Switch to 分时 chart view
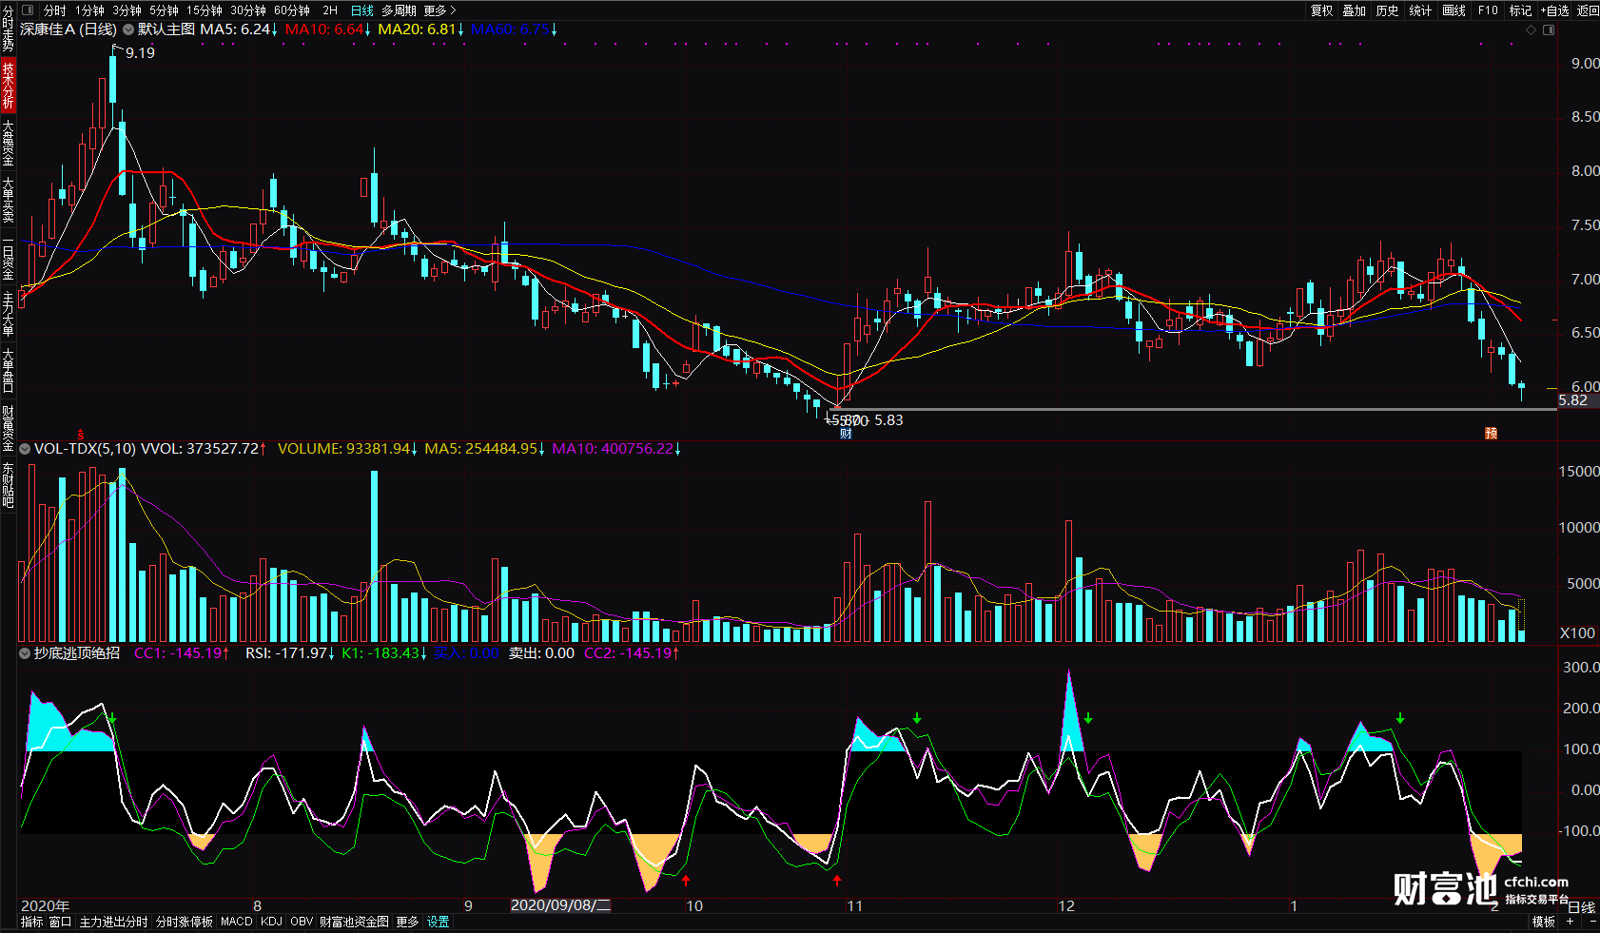 coord(55,10)
